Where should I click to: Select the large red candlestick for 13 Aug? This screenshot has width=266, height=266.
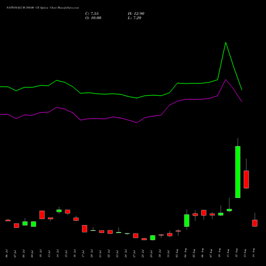pyautogui.click(x=246, y=179)
